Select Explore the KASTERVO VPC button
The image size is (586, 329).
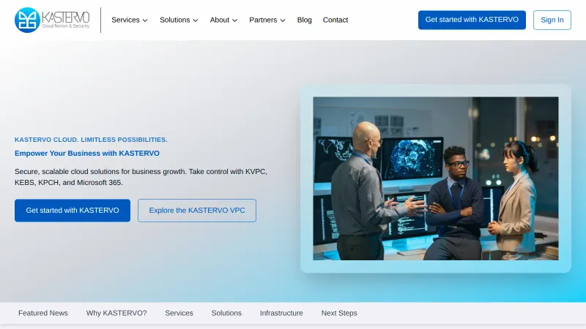(197, 211)
